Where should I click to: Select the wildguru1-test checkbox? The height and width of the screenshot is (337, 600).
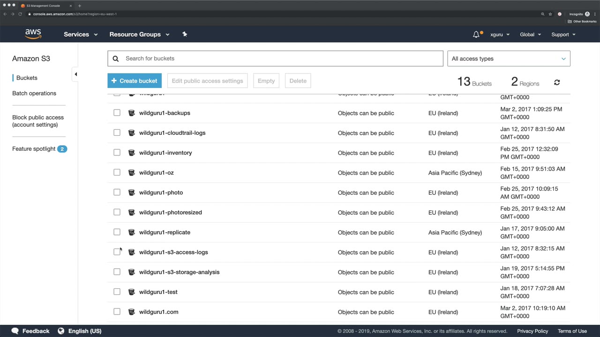(117, 292)
